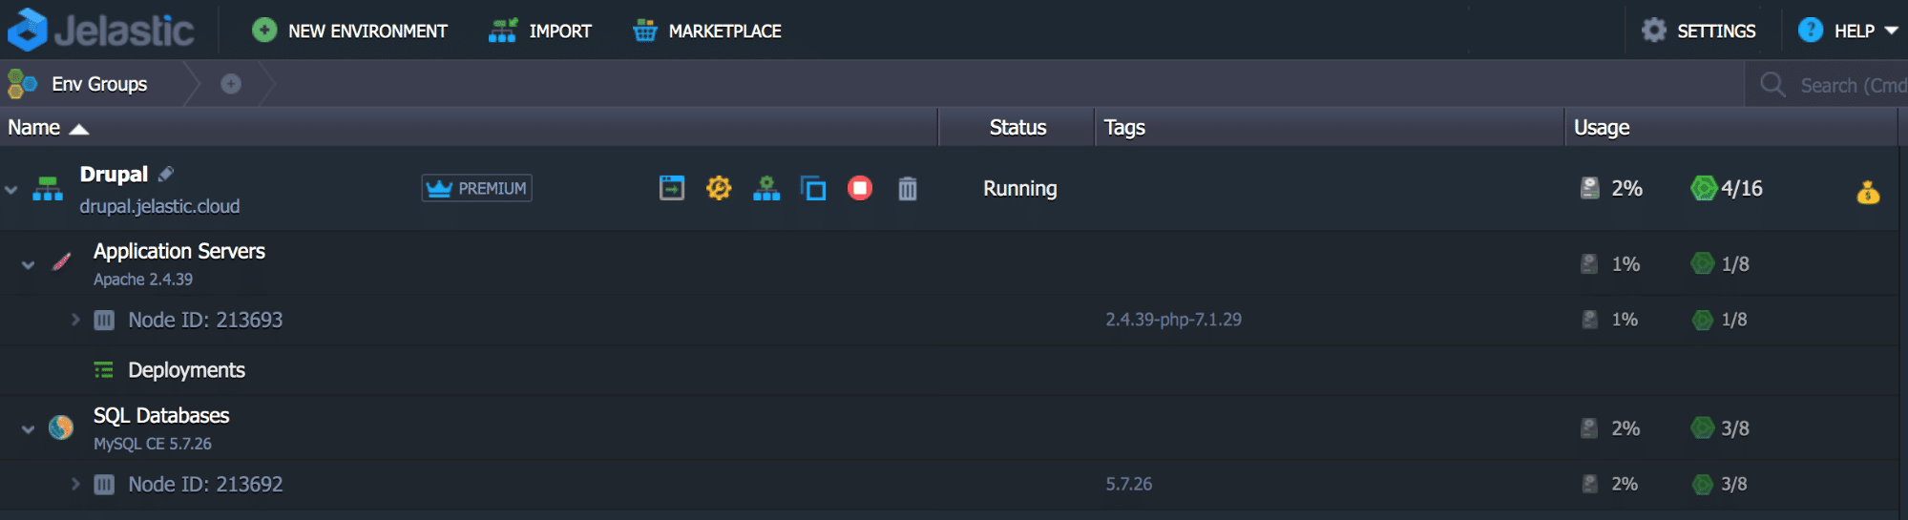Click Apache 2.4.39 version text
The image size is (1908, 520).
click(x=143, y=280)
